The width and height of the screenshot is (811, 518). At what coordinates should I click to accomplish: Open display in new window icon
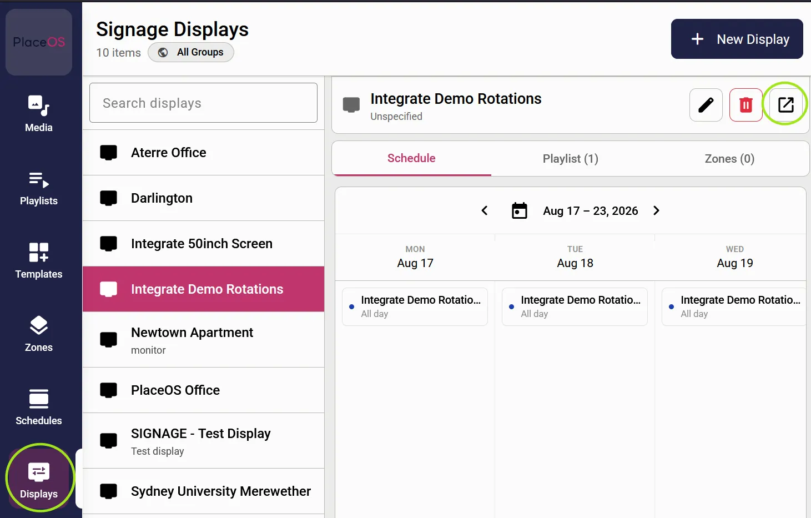[786, 105]
